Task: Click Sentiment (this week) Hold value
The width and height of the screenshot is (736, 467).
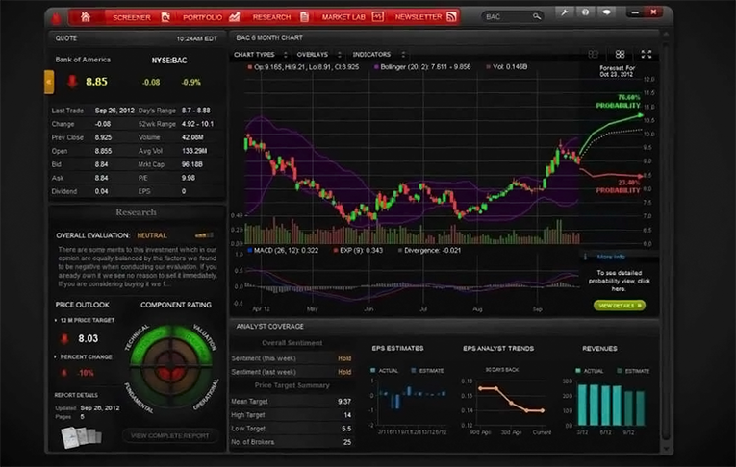Action: click(x=344, y=358)
